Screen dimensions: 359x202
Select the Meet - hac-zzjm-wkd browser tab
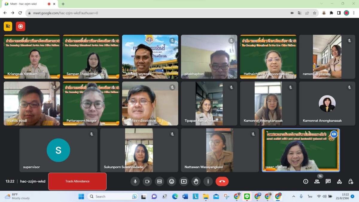(x=30, y=4)
